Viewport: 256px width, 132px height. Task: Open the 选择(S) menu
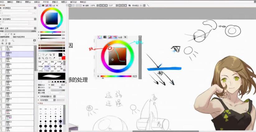37,2
